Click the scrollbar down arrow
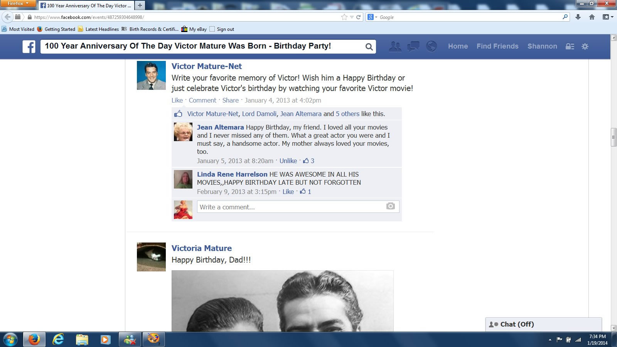Image resolution: width=617 pixels, height=347 pixels. (x=614, y=328)
